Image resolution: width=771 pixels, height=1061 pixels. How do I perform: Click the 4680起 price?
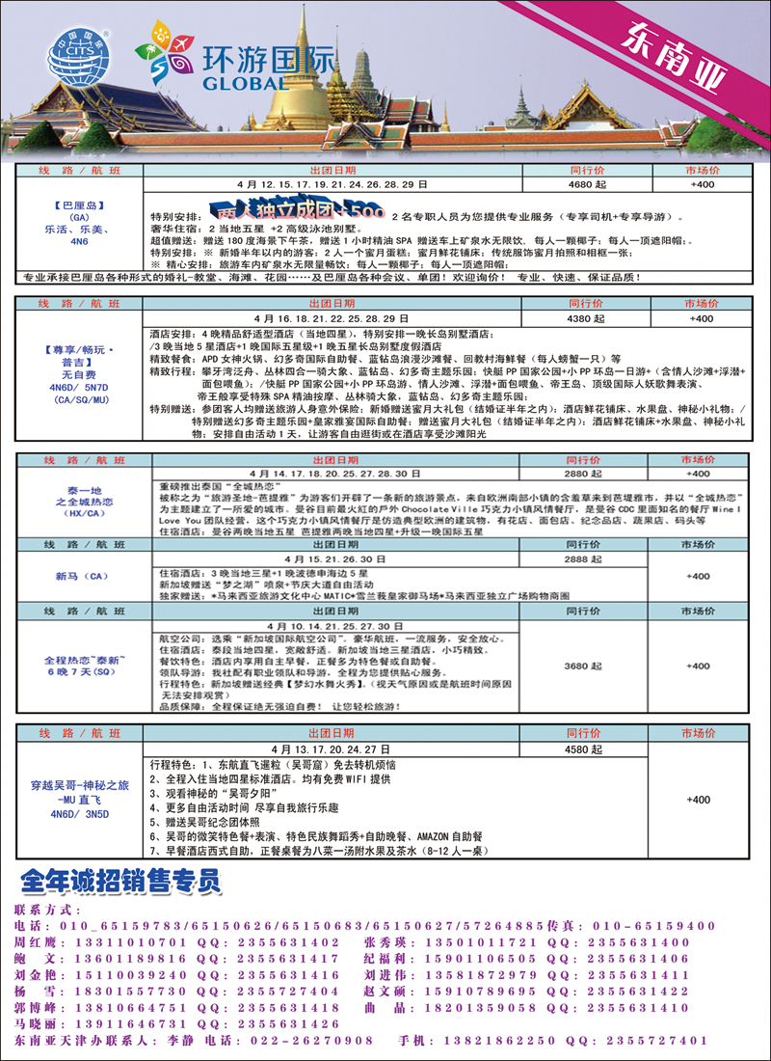586,183
